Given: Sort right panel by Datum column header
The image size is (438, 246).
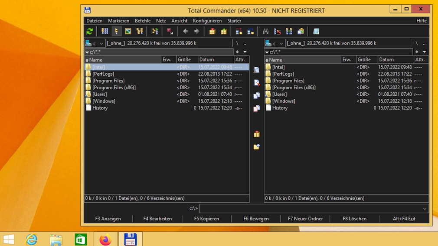Looking at the screenshot, I should (x=395, y=60).
